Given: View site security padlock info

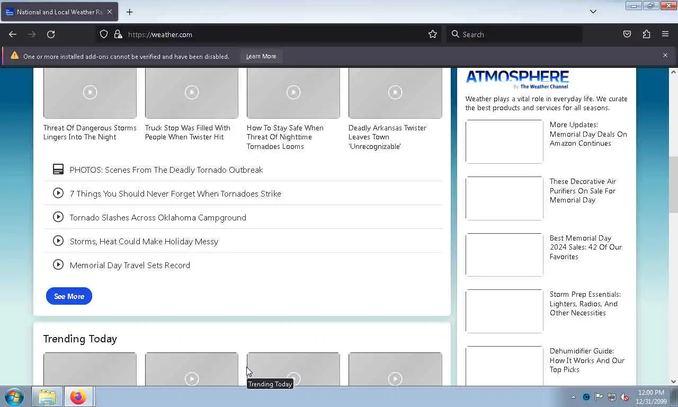Looking at the screenshot, I should [118, 34].
